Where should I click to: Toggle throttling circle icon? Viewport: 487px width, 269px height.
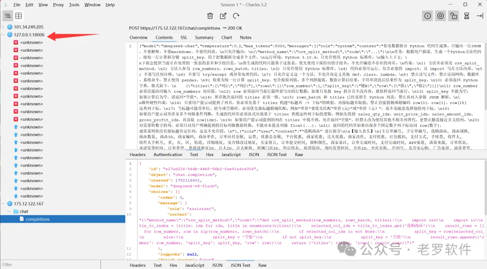[x=441, y=16]
